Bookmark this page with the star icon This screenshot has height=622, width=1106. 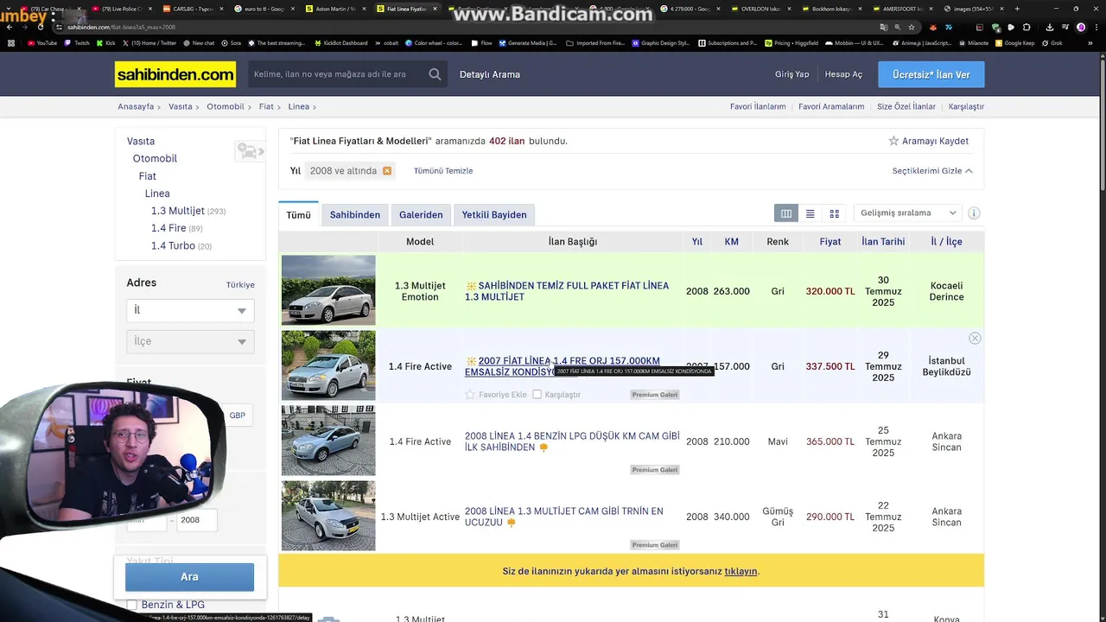click(912, 27)
